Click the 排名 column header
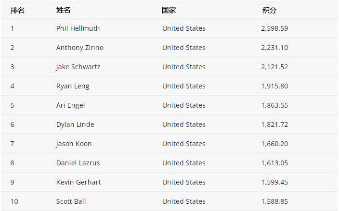 point(17,10)
